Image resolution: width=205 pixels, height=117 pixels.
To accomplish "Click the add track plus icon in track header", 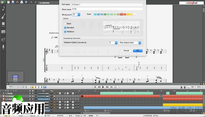I will [6, 91].
